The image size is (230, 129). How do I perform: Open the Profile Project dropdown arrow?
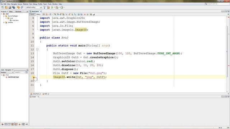click(64, 7)
